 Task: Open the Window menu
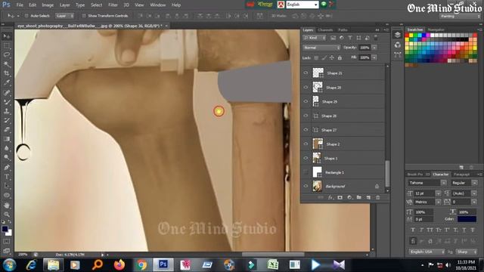tap(158, 5)
